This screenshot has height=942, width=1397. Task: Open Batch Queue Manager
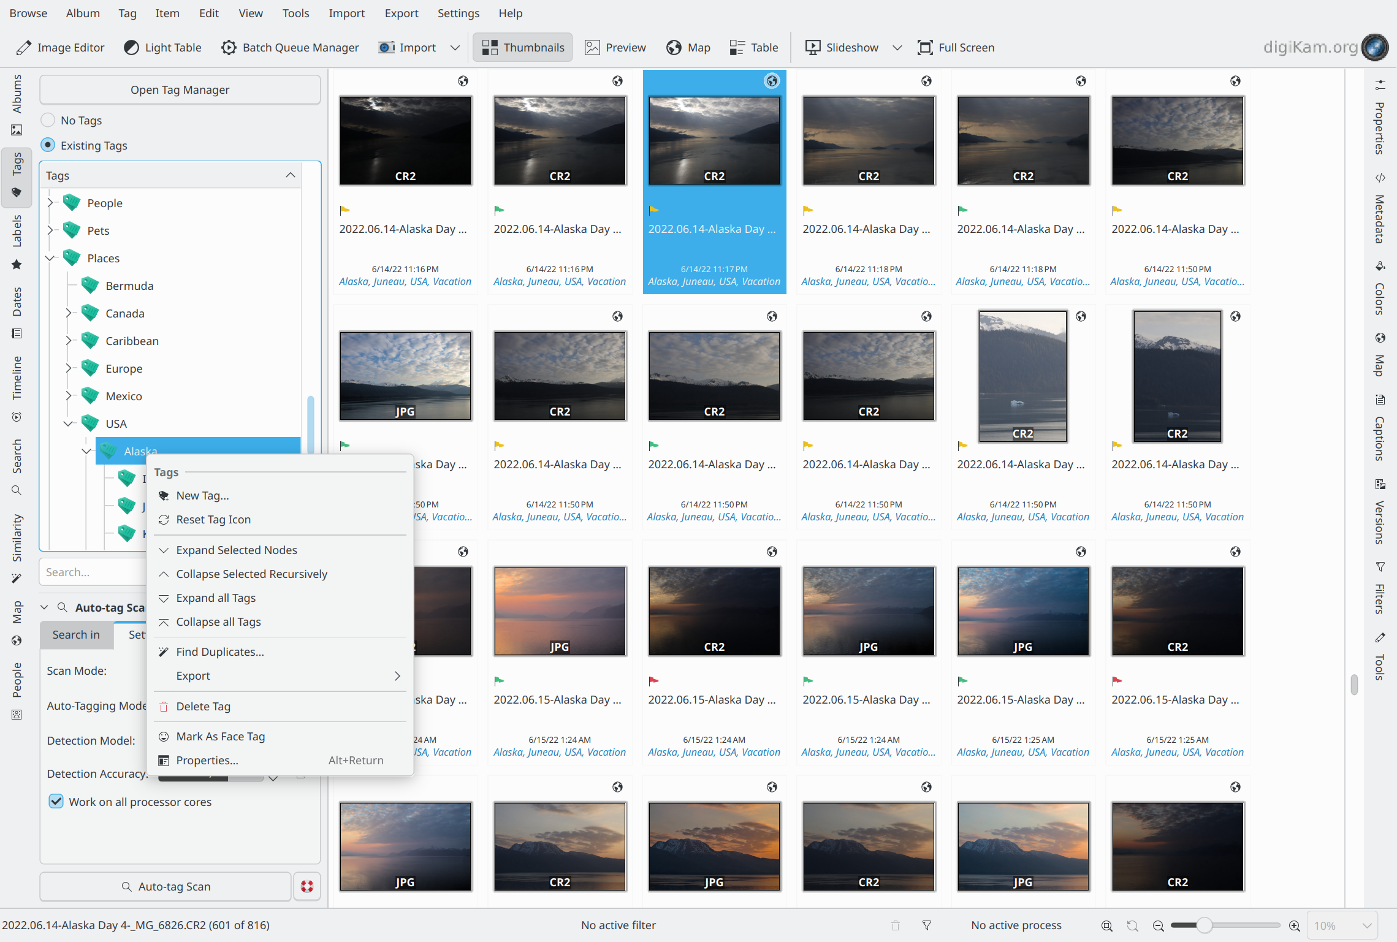coord(290,47)
